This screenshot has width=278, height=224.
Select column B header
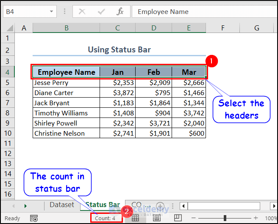66,28
